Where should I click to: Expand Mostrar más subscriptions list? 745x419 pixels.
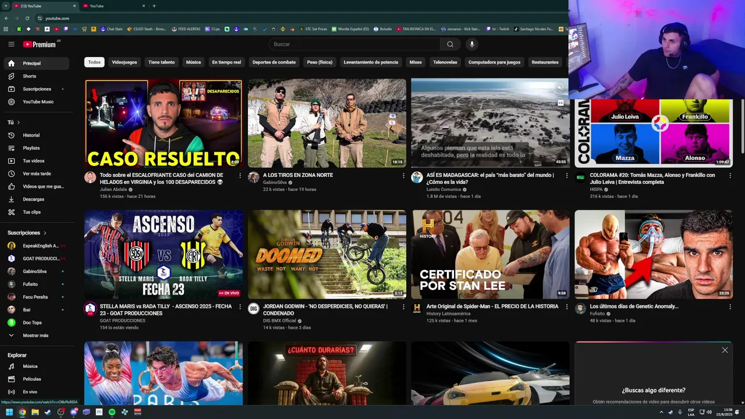pos(37,336)
